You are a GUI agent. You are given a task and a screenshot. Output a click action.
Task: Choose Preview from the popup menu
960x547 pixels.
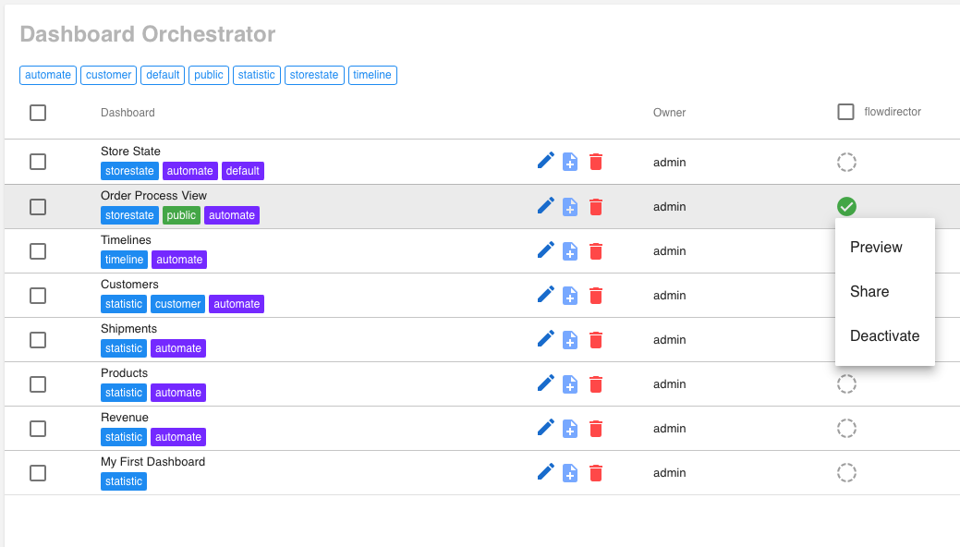pyautogui.click(x=876, y=248)
